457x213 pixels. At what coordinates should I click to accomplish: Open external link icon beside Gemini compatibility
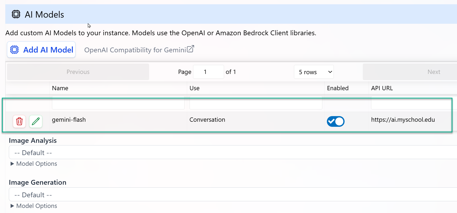[190, 49]
